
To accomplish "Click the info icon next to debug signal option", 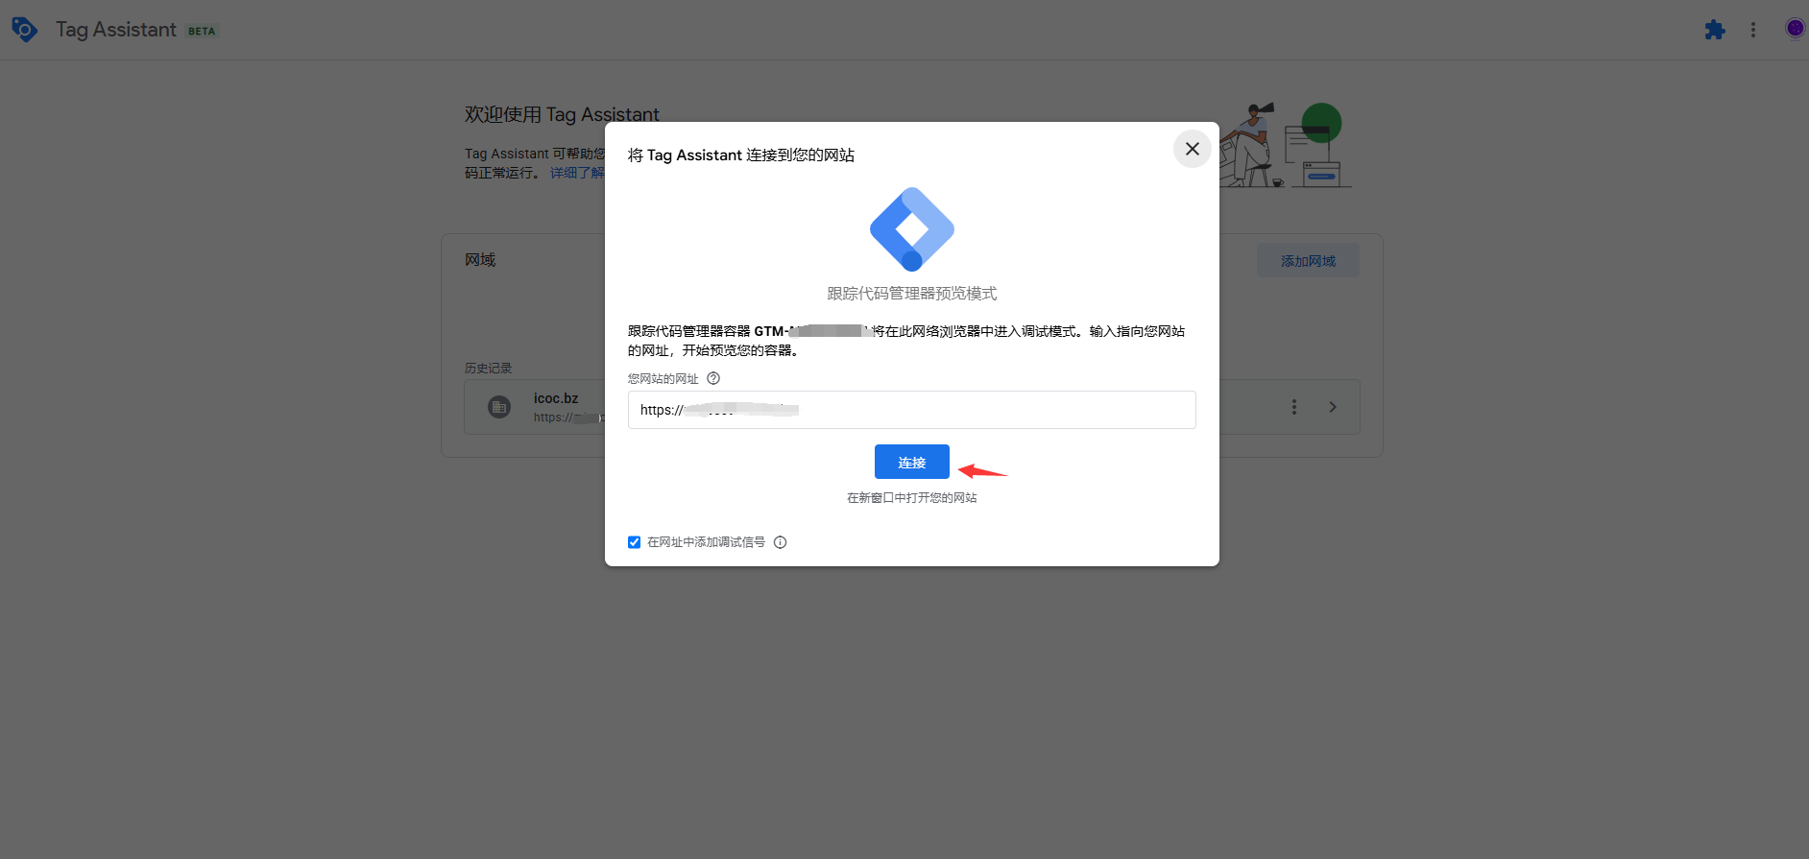I will (781, 542).
